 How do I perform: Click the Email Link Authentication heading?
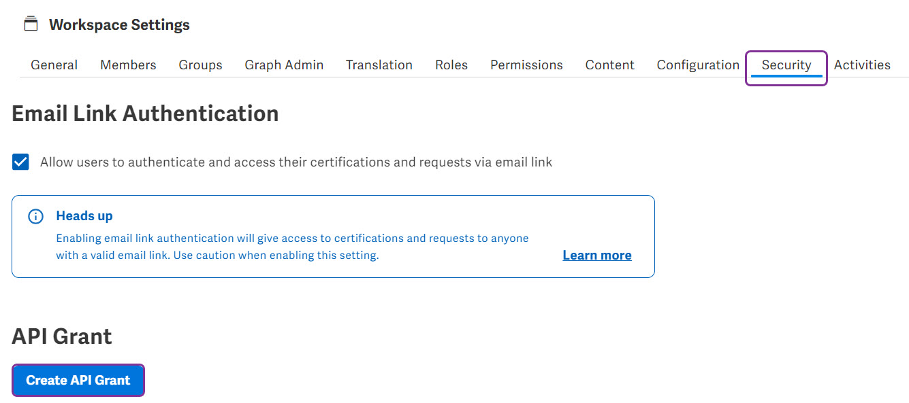[144, 113]
